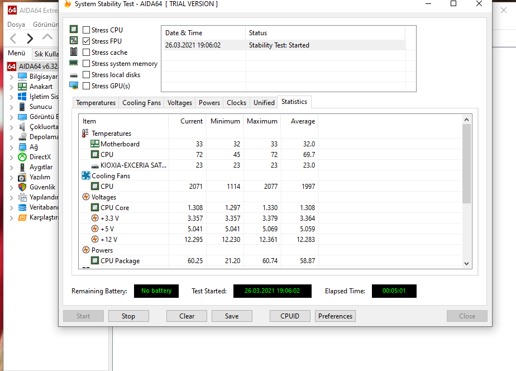This screenshot has width=516, height=371.
Task: Click the Stress CPU chip icon
Action: (74, 29)
